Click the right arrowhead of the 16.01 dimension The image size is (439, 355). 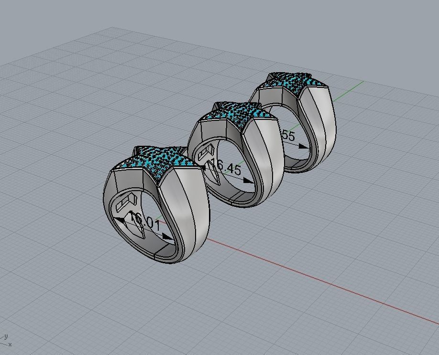[168, 238]
